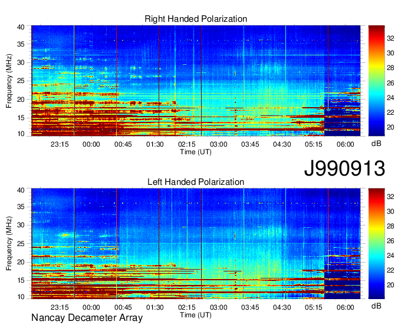Screen dimensions: 401x325
Task: Select the J990913 observation identifier
Action: point(344,168)
